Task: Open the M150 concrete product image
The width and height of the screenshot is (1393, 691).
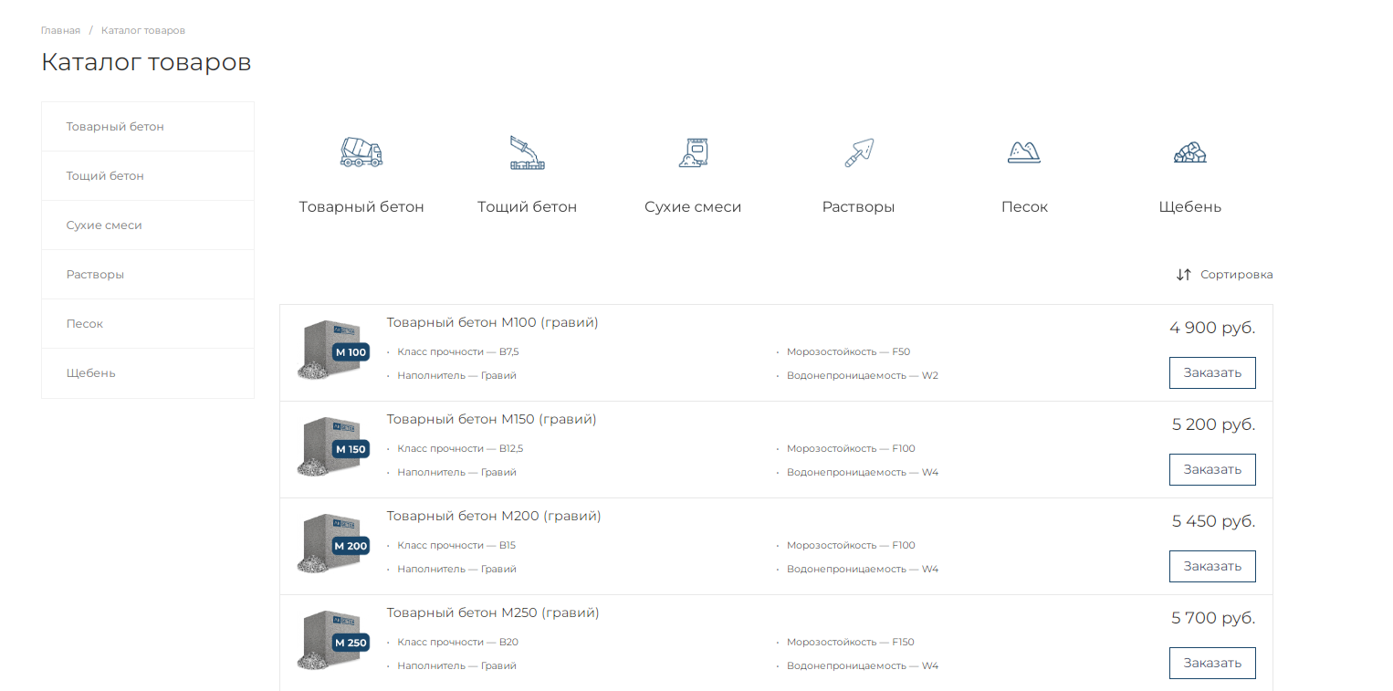Action: [332, 447]
